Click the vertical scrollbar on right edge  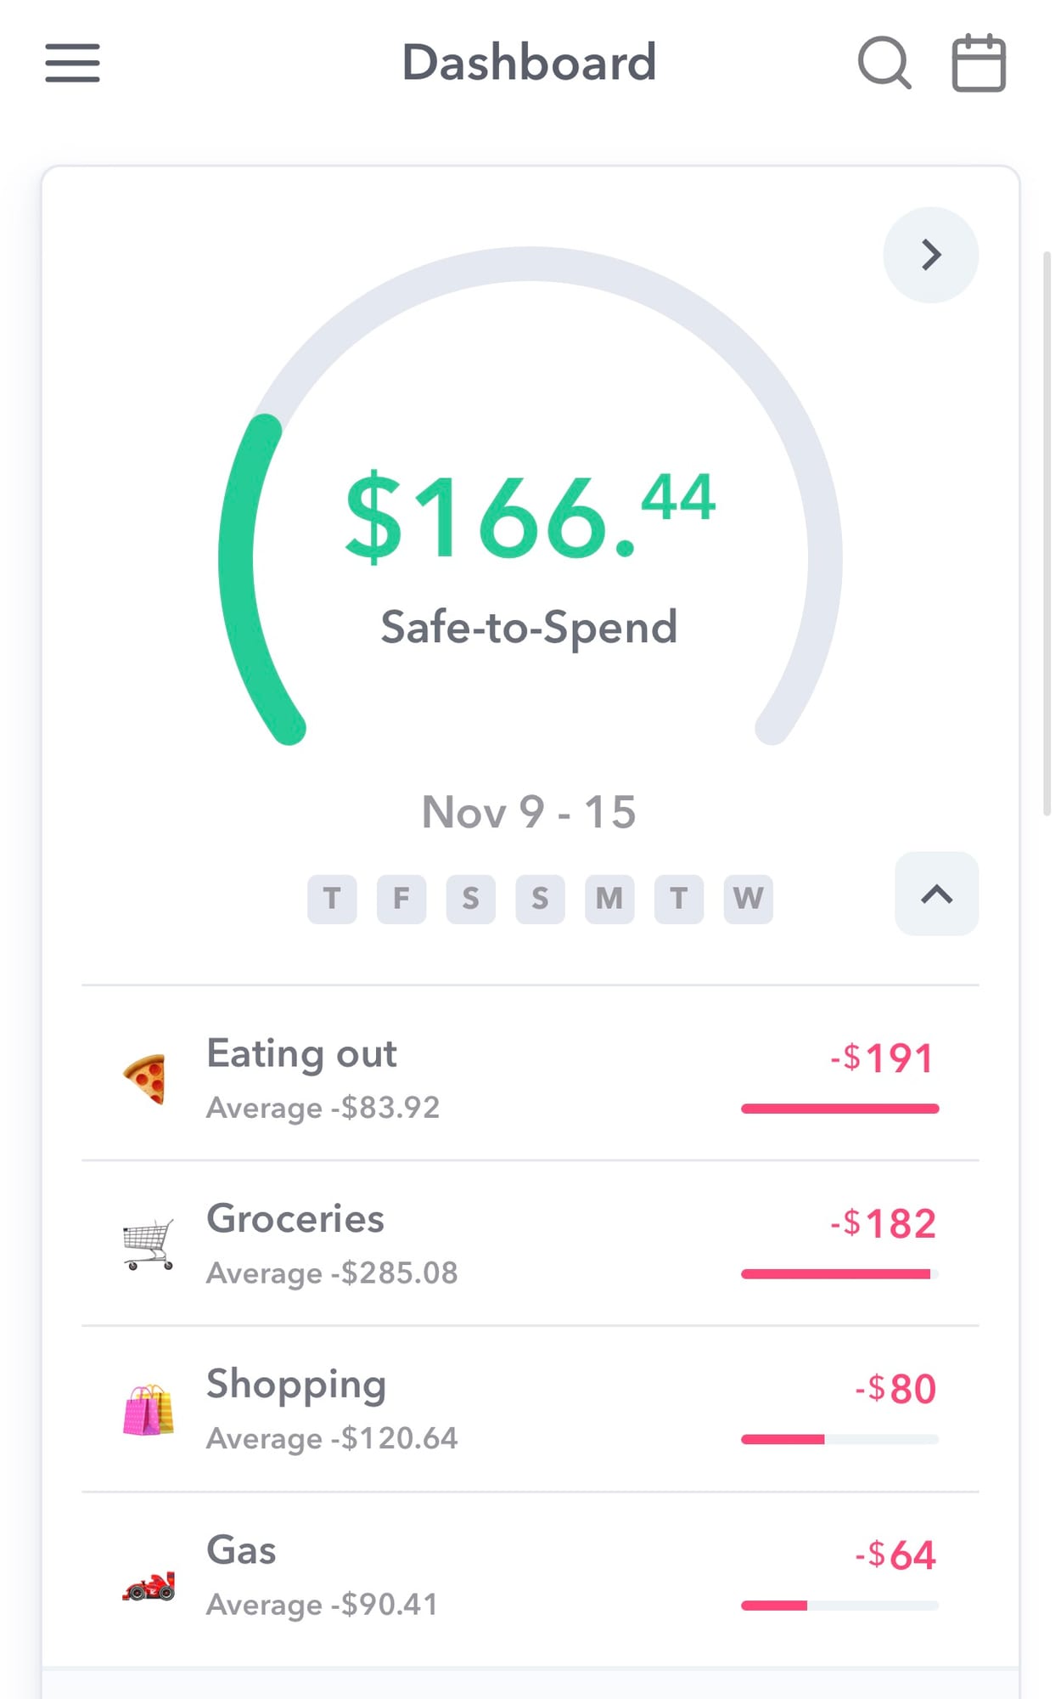pos(1047,533)
